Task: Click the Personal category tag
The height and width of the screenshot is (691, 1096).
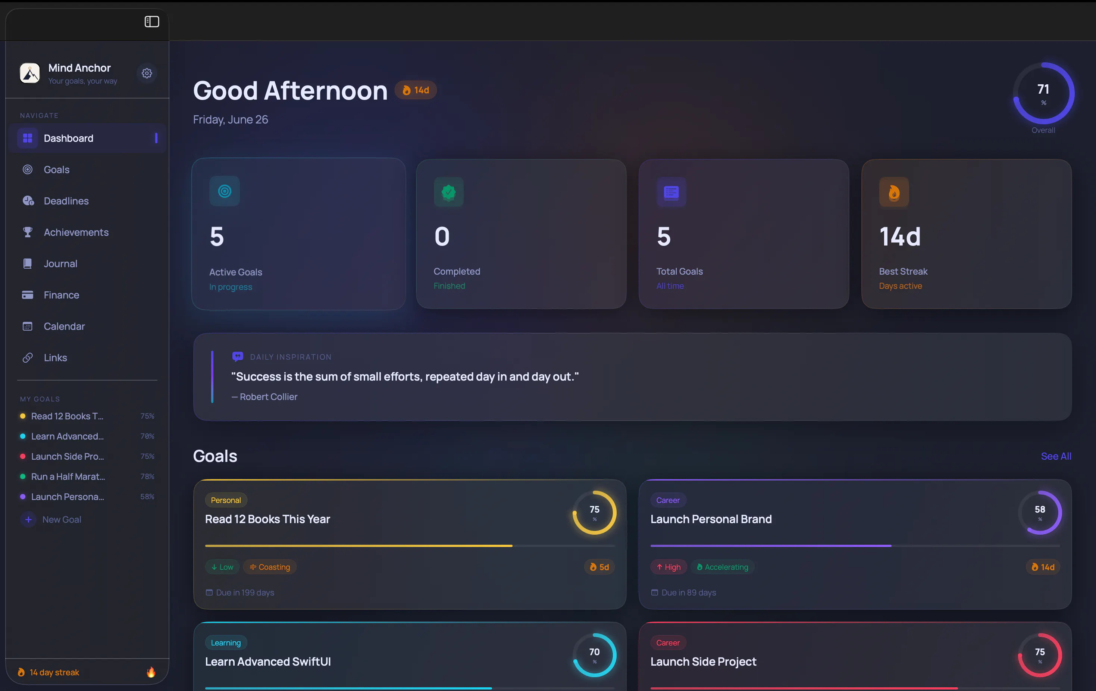Action: [x=226, y=500]
